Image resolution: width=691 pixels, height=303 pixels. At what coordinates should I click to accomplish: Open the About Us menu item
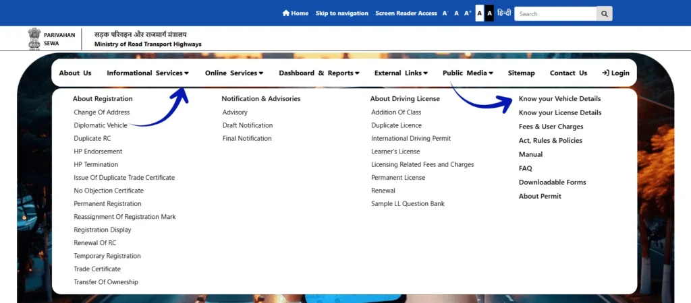tap(75, 73)
